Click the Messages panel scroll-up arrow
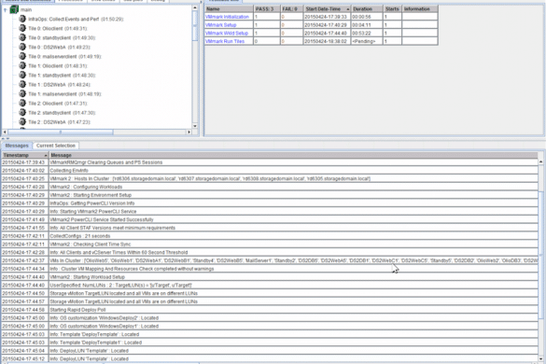 (x=540, y=162)
